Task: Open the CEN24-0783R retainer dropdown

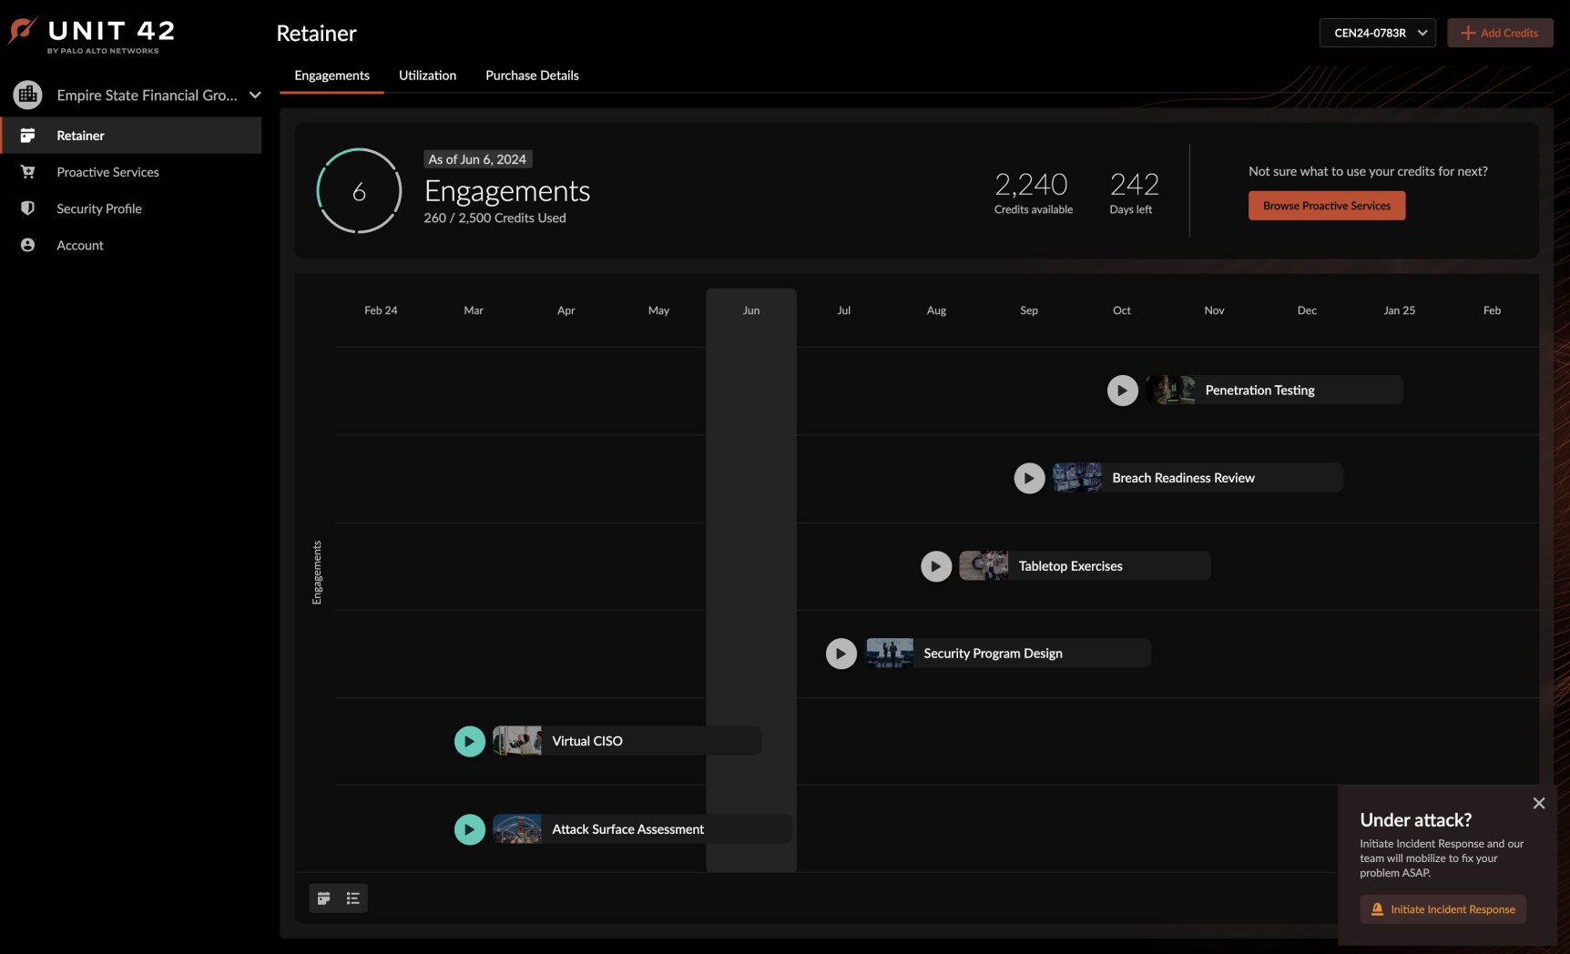Action: click(x=1377, y=33)
